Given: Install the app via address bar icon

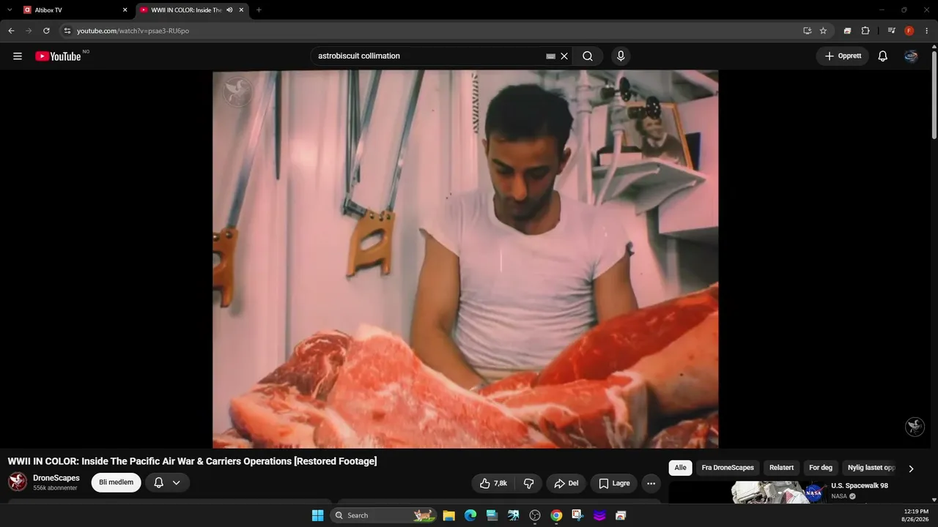Looking at the screenshot, I should 807,31.
